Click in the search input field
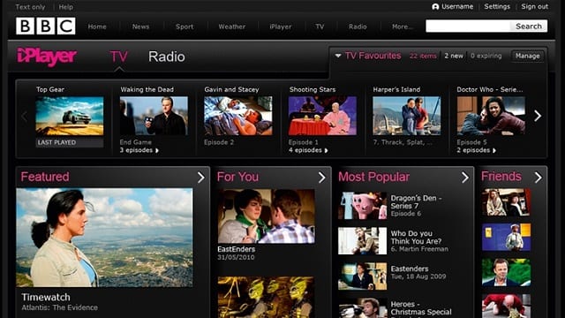This screenshot has width=565, height=318. (x=468, y=26)
